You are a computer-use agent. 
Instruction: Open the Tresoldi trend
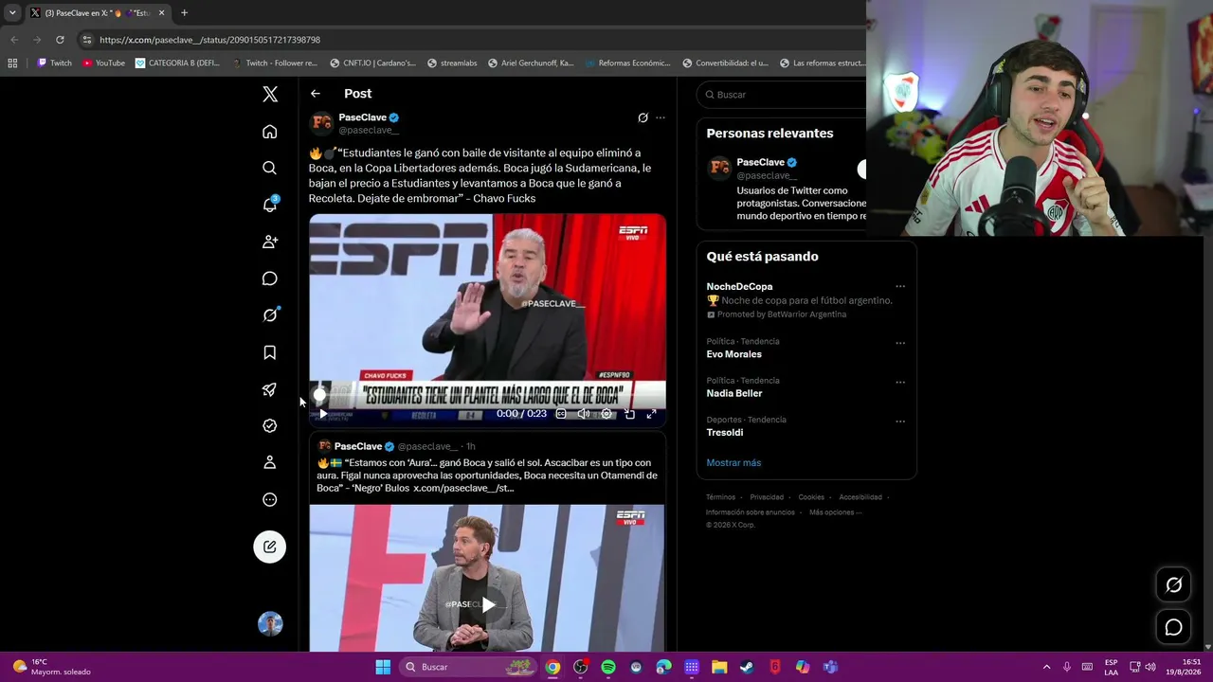click(x=724, y=432)
